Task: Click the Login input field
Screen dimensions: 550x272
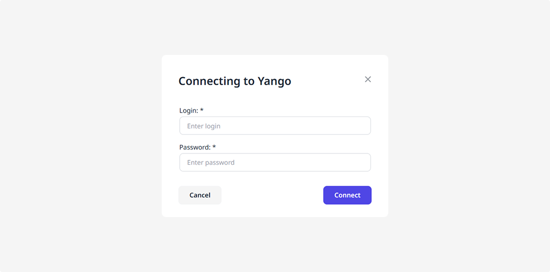Action: click(275, 126)
